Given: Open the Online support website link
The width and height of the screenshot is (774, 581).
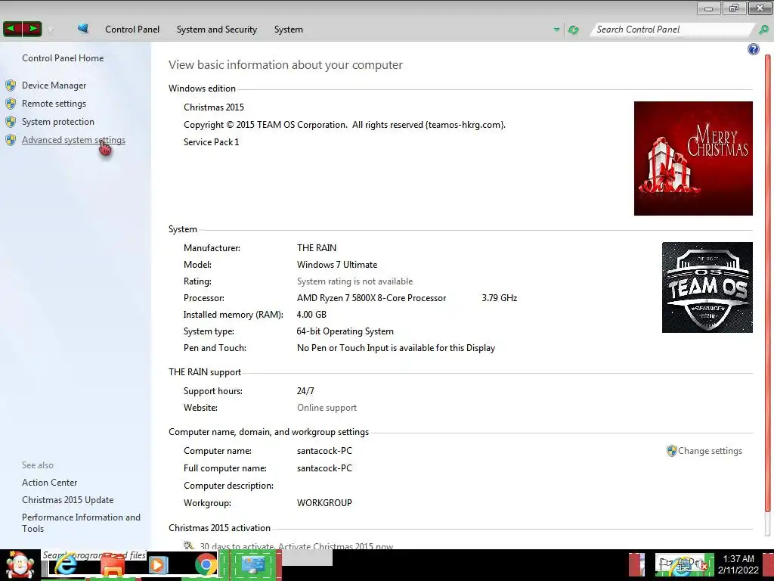Looking at the screenshot, I should (327, 408).
